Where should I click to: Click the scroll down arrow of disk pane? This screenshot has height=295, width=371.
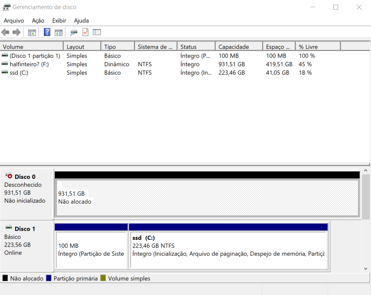365,268
